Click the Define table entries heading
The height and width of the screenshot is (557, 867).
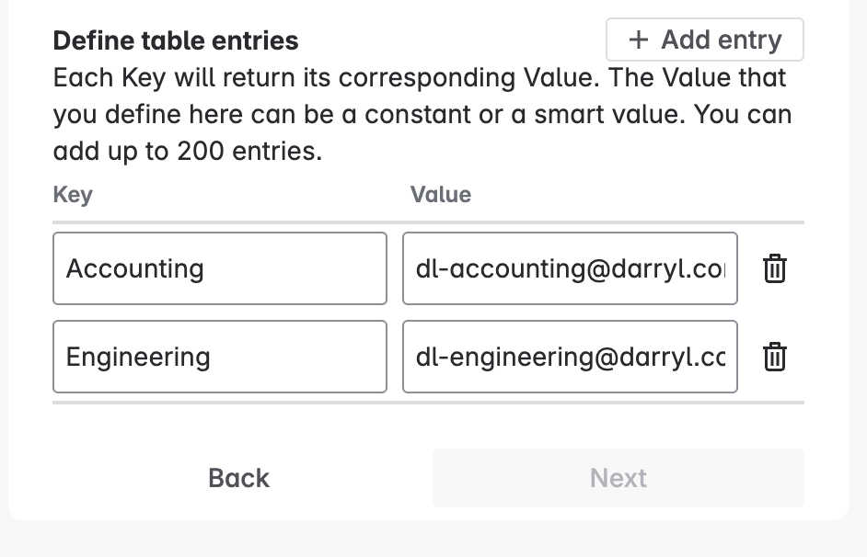click(x=176, y=40)
